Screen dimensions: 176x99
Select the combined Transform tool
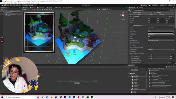(17, 5)
